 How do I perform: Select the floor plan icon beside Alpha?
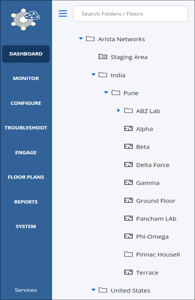pyautogui.click(x=128, y=128)
